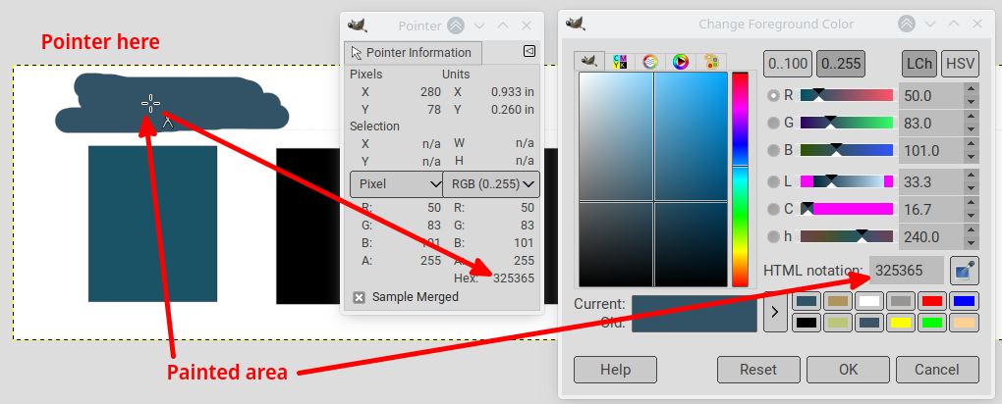Switch to the CMYK color selector tab
1002x404 pixels.
pos(620,61)
